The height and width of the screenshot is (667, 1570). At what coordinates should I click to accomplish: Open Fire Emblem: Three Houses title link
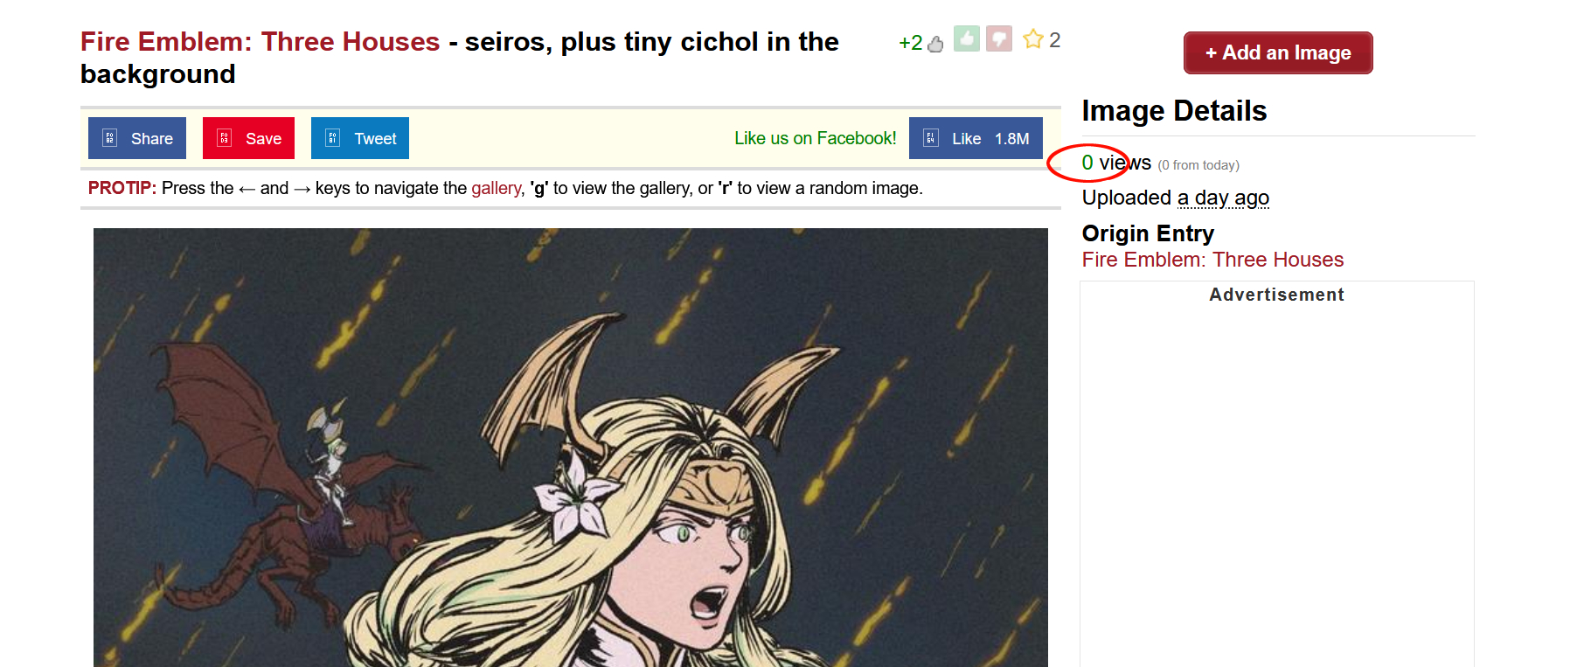tap(260, 42)
